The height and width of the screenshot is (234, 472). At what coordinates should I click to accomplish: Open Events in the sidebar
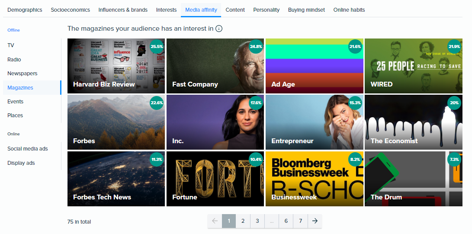point(15,101)
